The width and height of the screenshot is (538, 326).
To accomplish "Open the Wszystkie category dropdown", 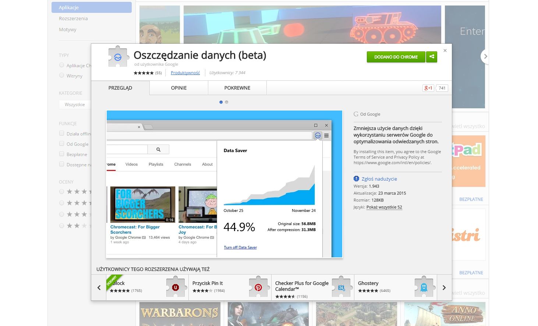I will pos(75,105).
